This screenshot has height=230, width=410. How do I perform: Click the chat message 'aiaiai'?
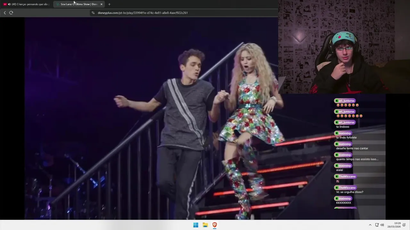point(340,170)
